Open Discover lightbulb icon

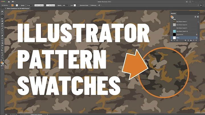[190, 2]
